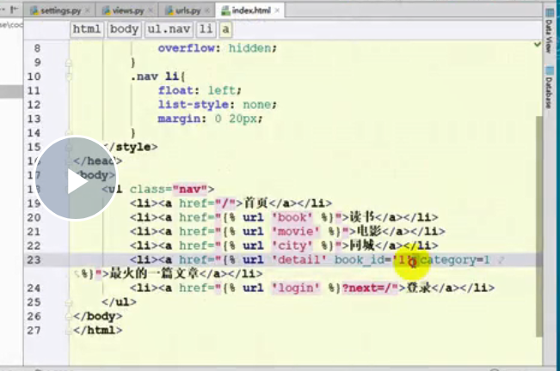The image size is (560, 371).
Task: Click line number 12 in gutter
Action: 34,105
